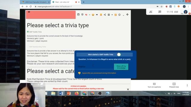Click the camera icon in address bar
Viewport: 191px width, 107px height.
(x=158, y=7)
